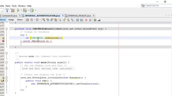This screenshot has width=172, height=96.
Task: Click the red error marker on catch line
Action: (3, 41)
